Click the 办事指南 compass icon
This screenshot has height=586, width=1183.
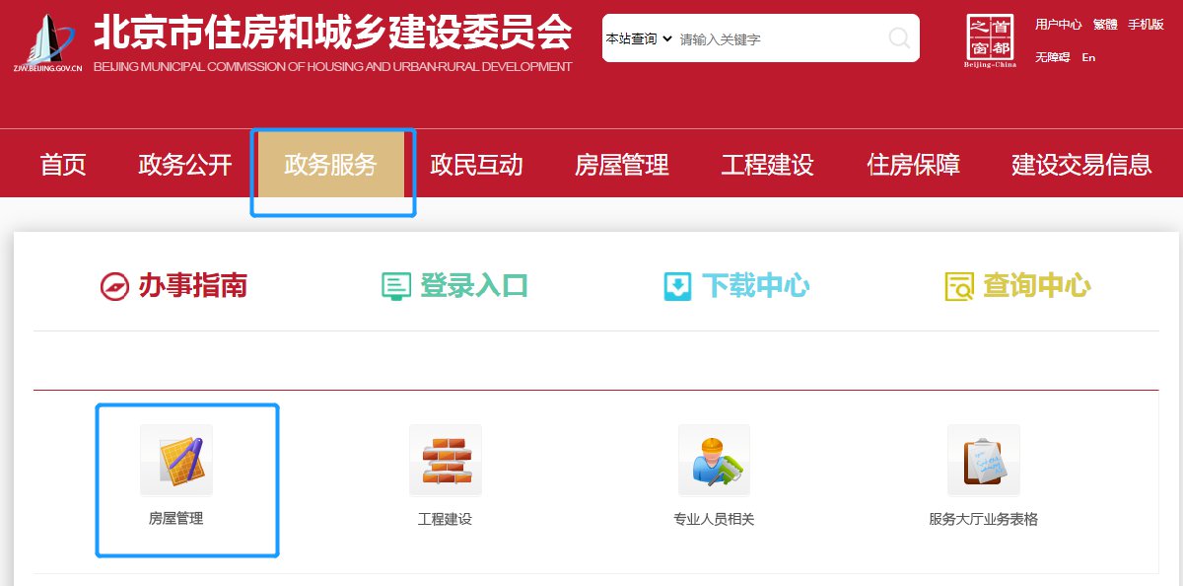[115, 286]
